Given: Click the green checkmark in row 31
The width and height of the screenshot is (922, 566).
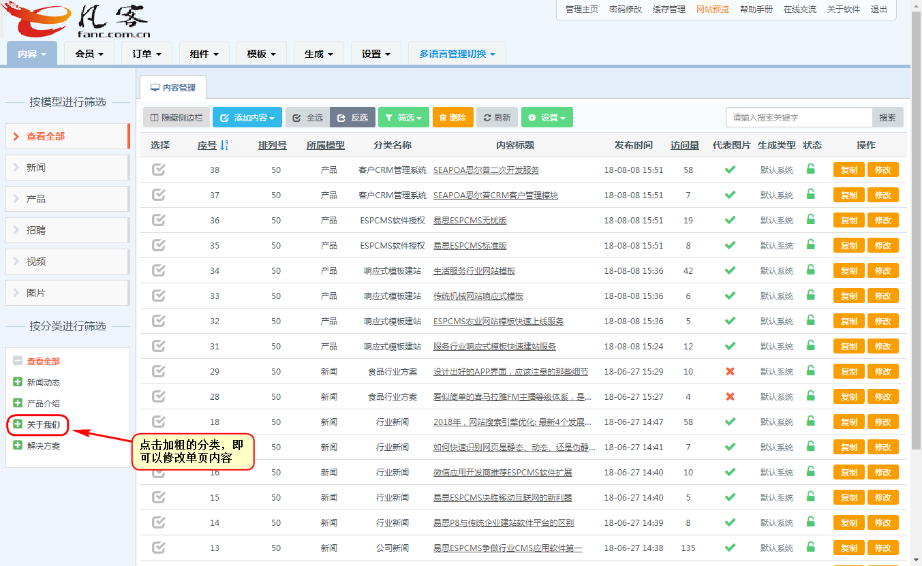Looking at the screenshot, I should 730,346.
